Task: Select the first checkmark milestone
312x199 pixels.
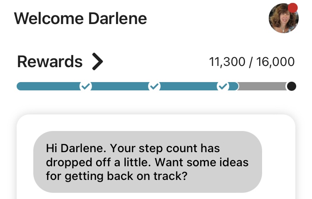Action: pyautogui.click(x=86, y=86)
